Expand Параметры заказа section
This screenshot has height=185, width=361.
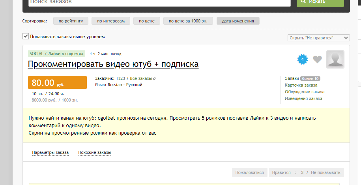[51, 152]
